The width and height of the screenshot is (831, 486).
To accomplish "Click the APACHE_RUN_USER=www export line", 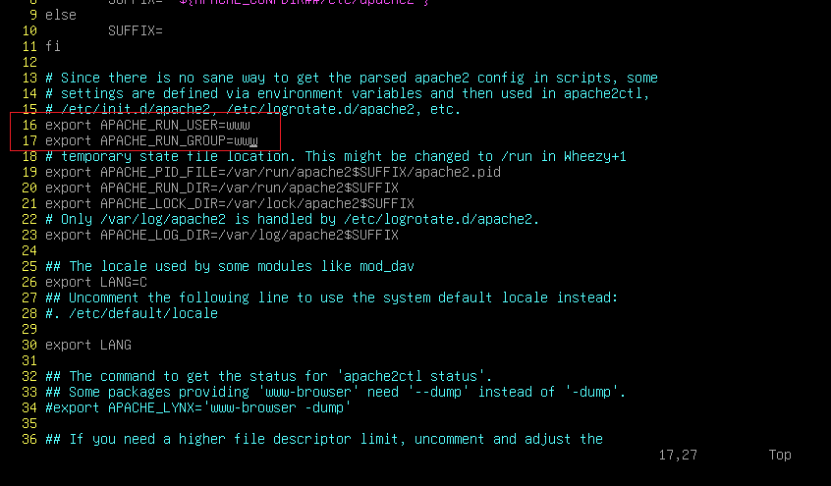I will point(147,125).
